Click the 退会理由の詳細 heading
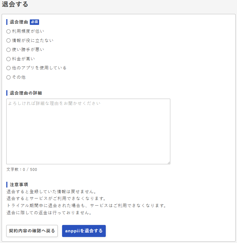 click(x=26, y=93)
